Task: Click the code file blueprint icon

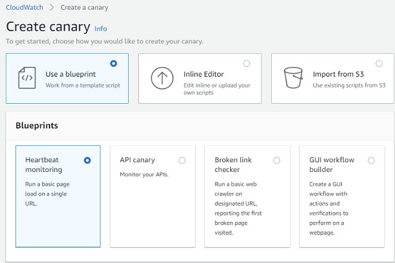Action: pos(27,78)
